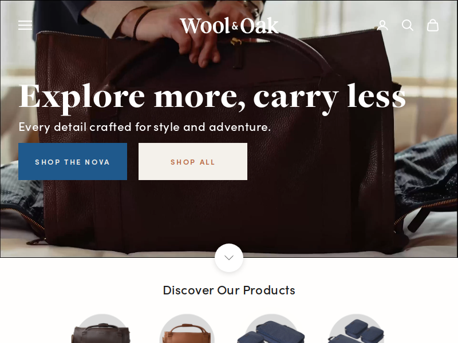The width and height of the screenshot is (458, 343).
Task: Click the gold zipper pull on the bag
Action: coord(236,42)
